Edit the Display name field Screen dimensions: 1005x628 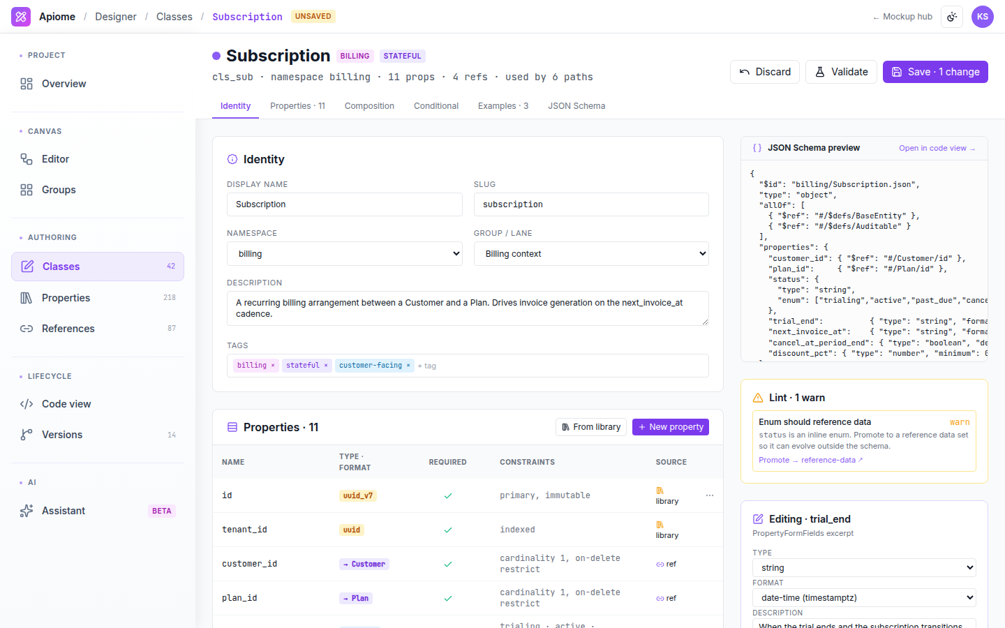pos(345,204)
